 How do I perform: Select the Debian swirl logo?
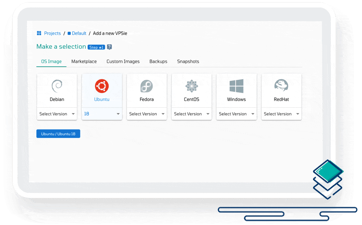pyautogui.click(x=57, y=86)
